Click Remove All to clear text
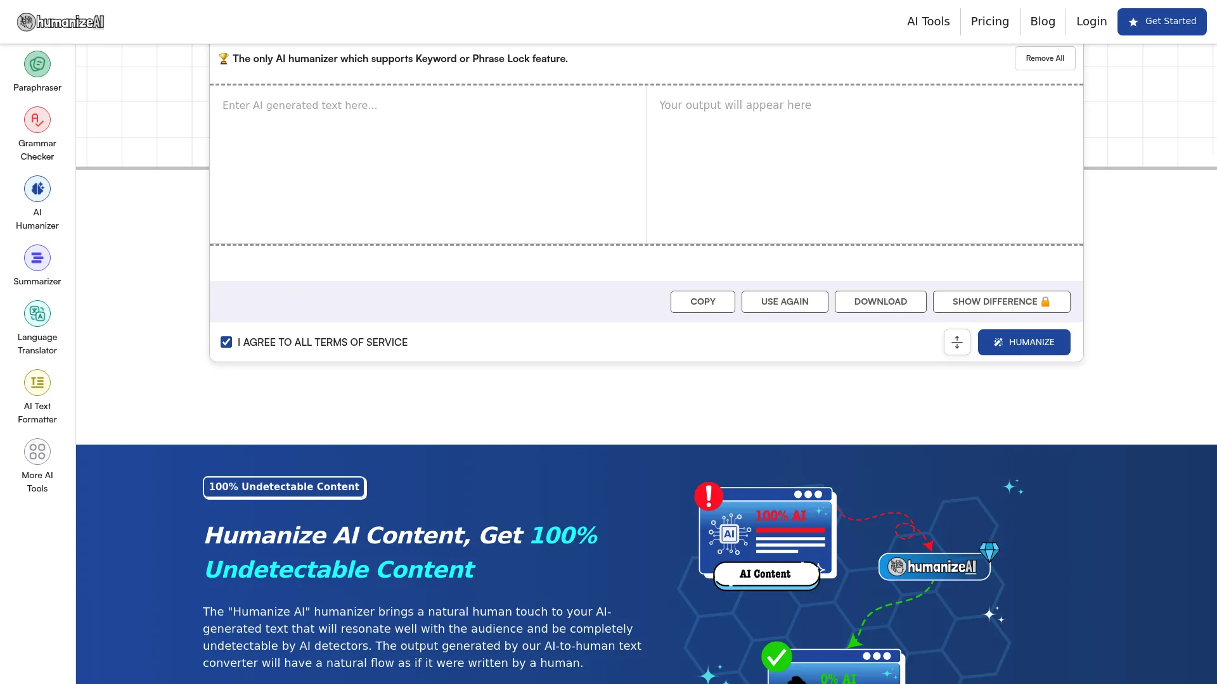This screenshot has height=684, width=1217. pyautogui.click(x=1045, y=58)
